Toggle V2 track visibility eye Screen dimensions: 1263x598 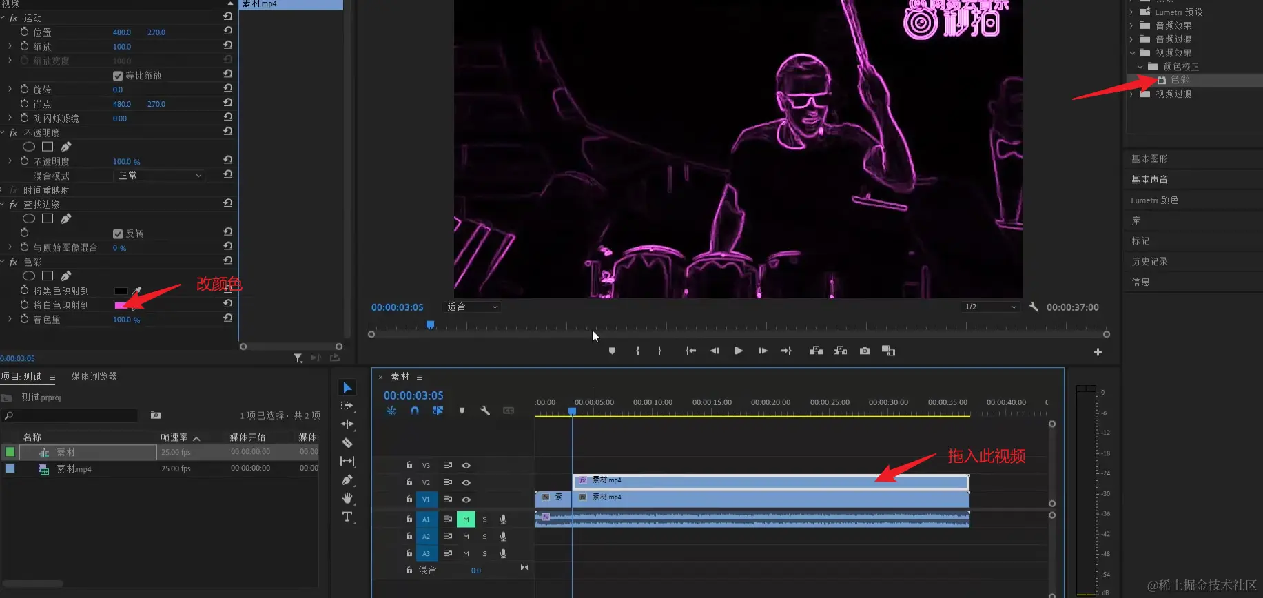[x=466, y=482]
